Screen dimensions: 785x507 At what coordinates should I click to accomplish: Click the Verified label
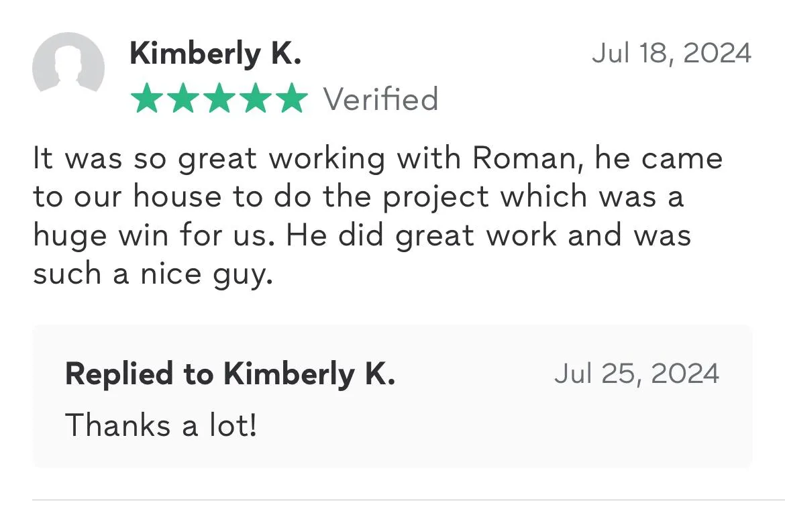tap(381, 99)
